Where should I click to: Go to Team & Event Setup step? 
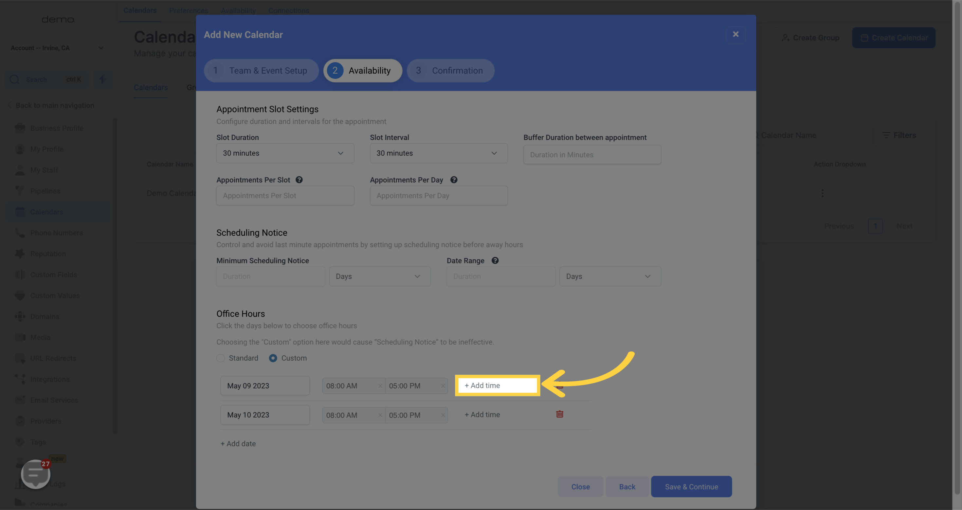[261, 71]
